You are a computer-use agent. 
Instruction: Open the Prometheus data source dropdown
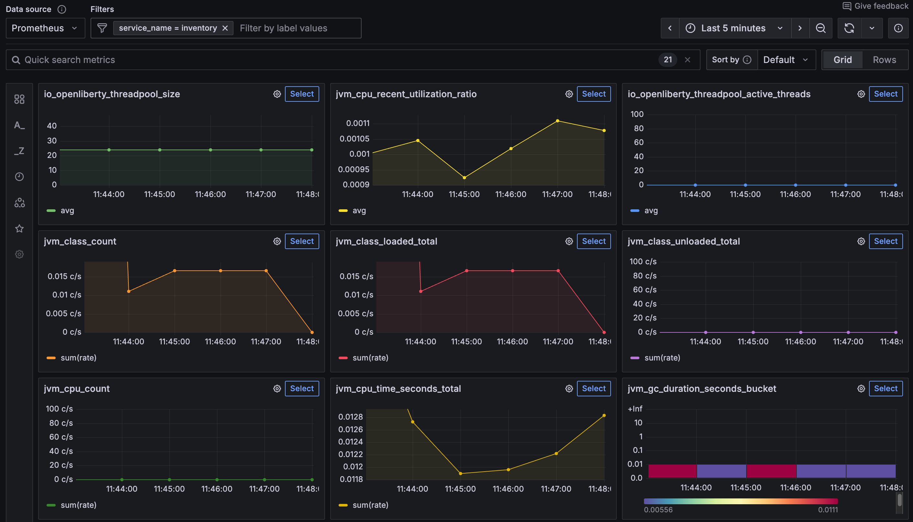[45, 28]
